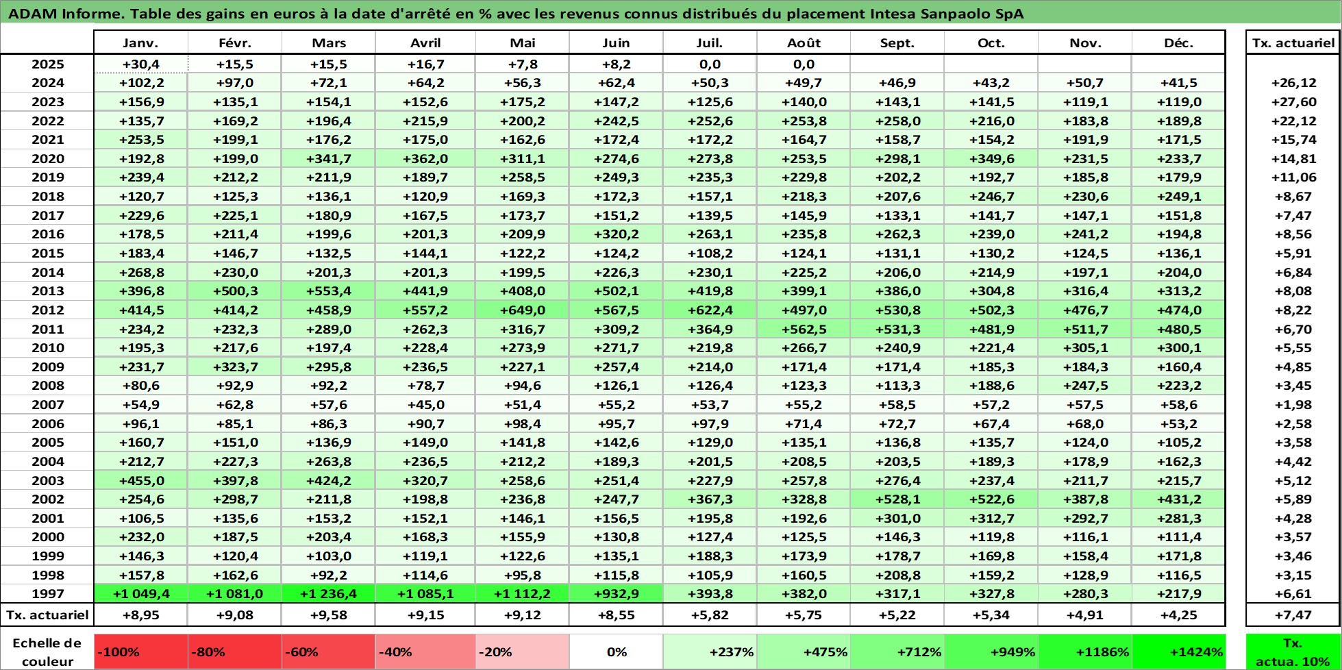Click the +475% color scale swatch
Viewport: 1342px width, 670px height.
pyautogui.click(x=804, y=652)
